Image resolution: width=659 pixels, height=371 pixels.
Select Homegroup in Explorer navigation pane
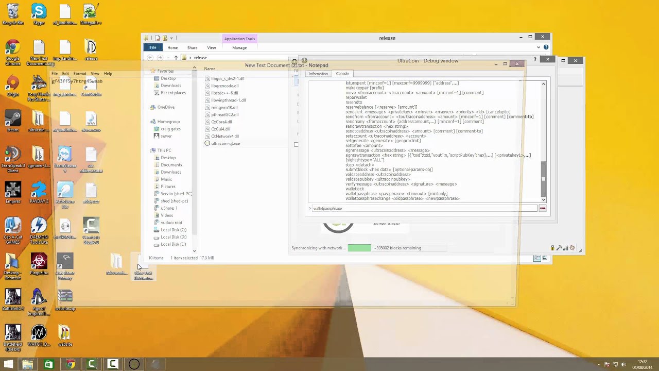168,122
